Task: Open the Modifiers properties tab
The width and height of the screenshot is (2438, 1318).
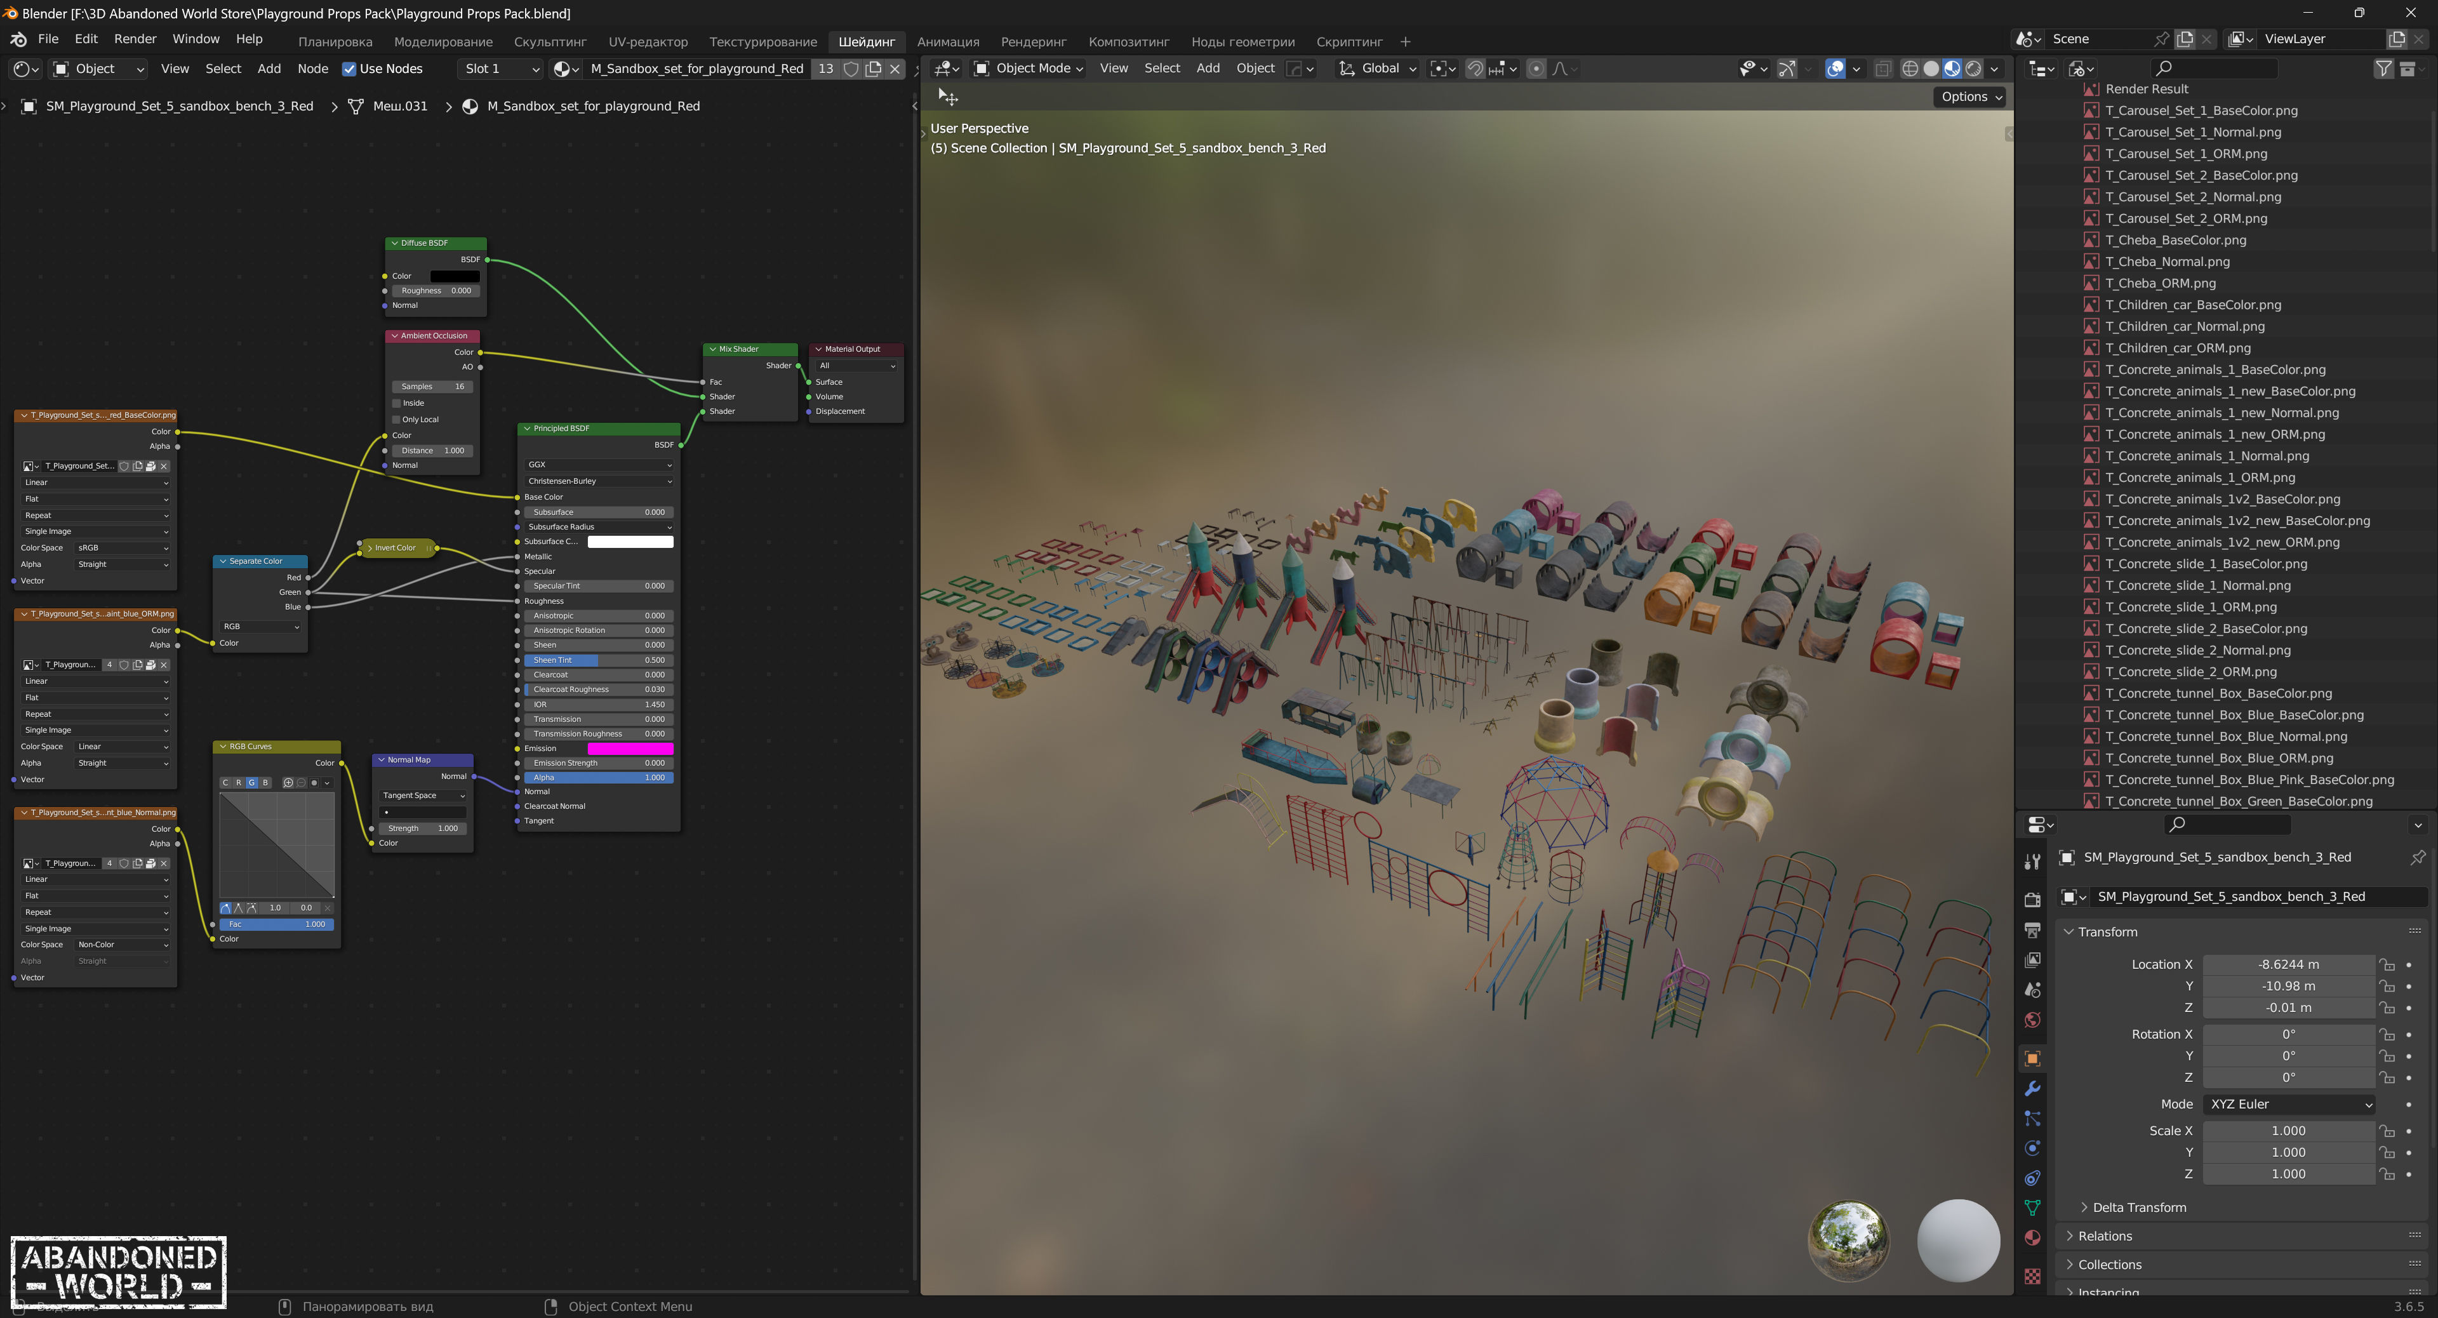Action: pos(2032,1088)
